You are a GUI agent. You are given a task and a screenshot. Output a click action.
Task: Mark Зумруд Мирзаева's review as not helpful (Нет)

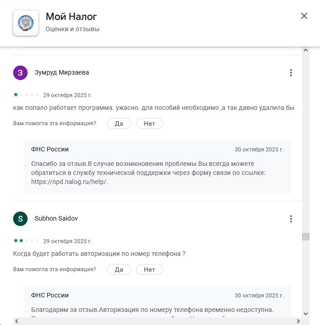(x=149, y=123)
